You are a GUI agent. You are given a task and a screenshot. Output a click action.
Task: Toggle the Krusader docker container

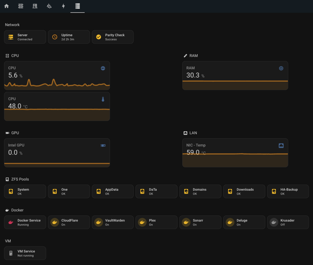[x=288, y=222]
